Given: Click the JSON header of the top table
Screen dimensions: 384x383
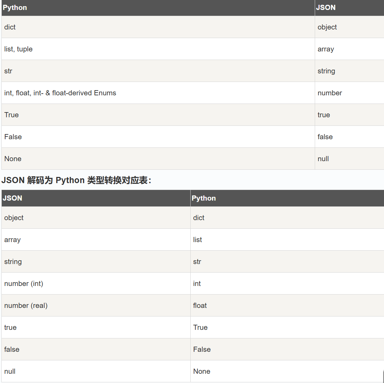Looking at the screenshot, I should pyautogui.click(x=326, y=8).
